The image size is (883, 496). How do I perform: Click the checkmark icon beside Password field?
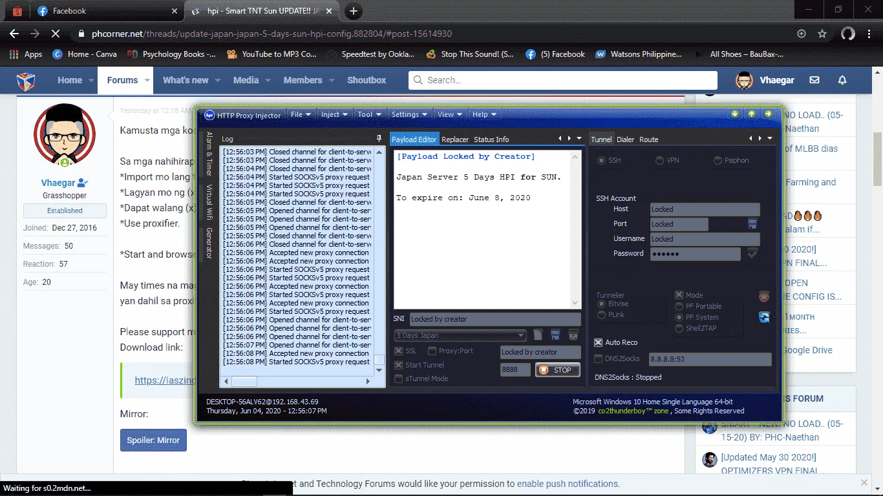[752, 253]
